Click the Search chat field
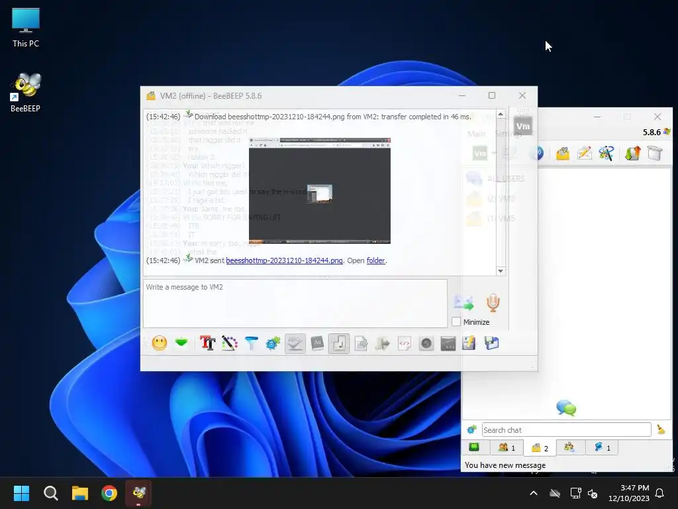The image size is (678, 509). pyautogui.click(x=567, y=429)
